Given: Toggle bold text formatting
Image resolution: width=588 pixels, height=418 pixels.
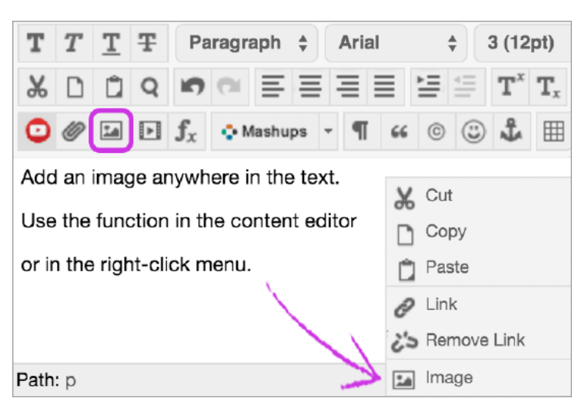Looking at the screenshot, I should pos(35,42).
